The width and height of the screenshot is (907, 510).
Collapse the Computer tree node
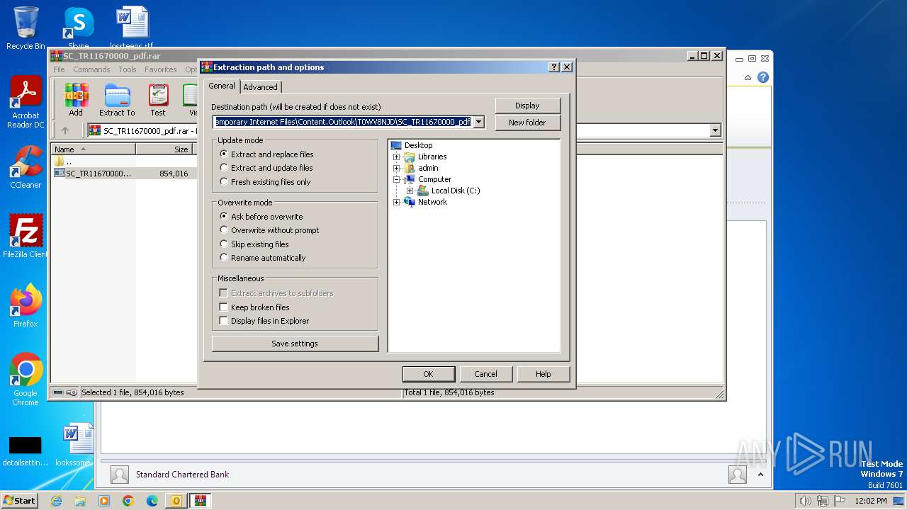pyautogui.click(x=397, y=179)
